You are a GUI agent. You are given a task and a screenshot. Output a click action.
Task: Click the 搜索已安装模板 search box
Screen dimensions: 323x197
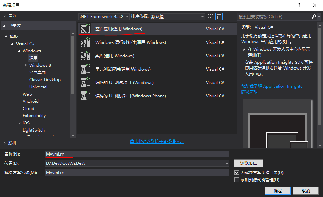coord(274,17)
